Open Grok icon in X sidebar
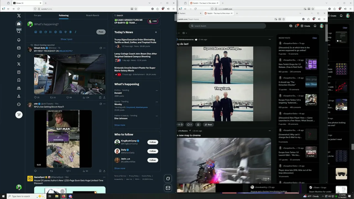This screenshot has width=354, height=199. click(19, 56)
